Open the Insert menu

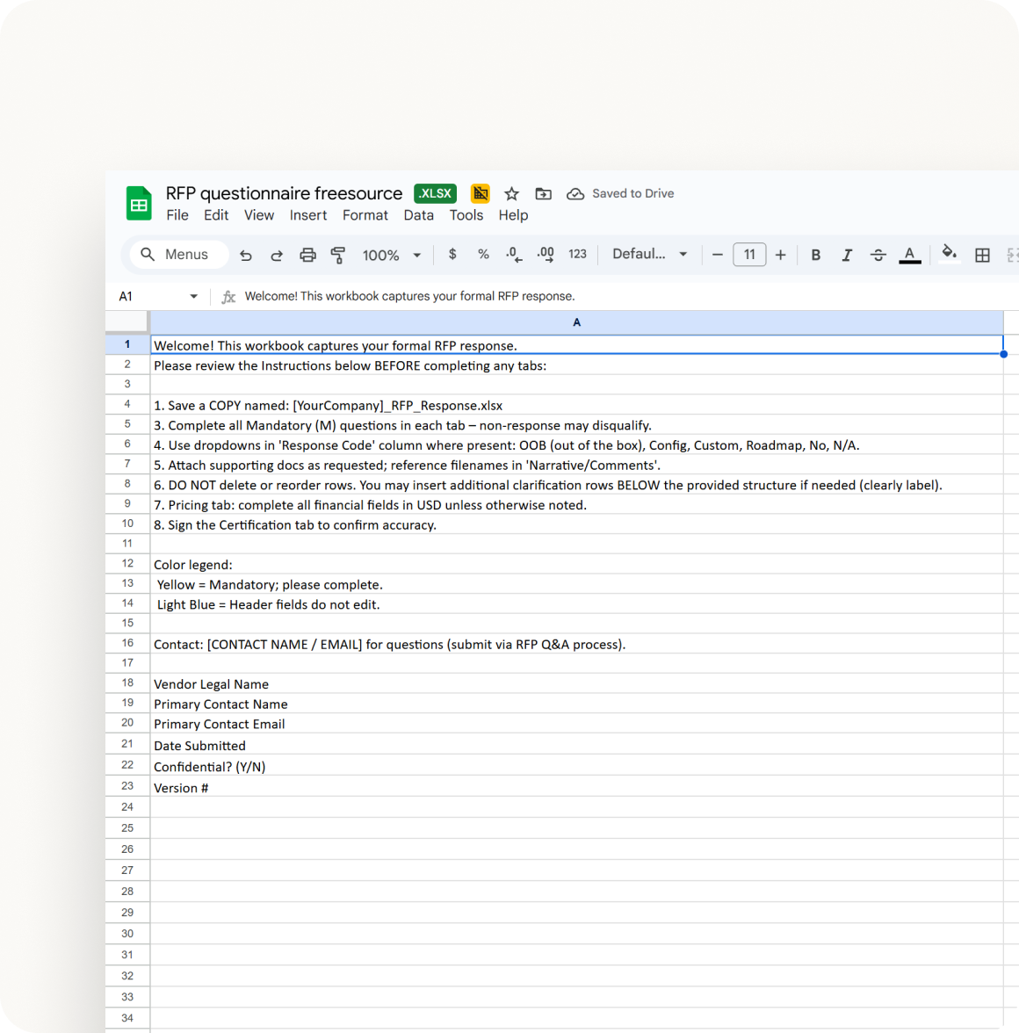click(307, 215)
